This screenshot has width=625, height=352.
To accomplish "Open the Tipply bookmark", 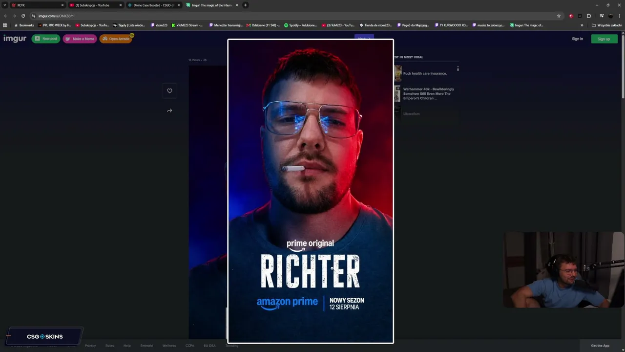I will coord(129,25).
